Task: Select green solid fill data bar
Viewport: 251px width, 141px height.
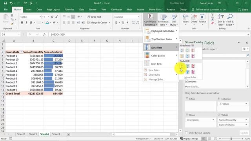Action: coord(187,66)
